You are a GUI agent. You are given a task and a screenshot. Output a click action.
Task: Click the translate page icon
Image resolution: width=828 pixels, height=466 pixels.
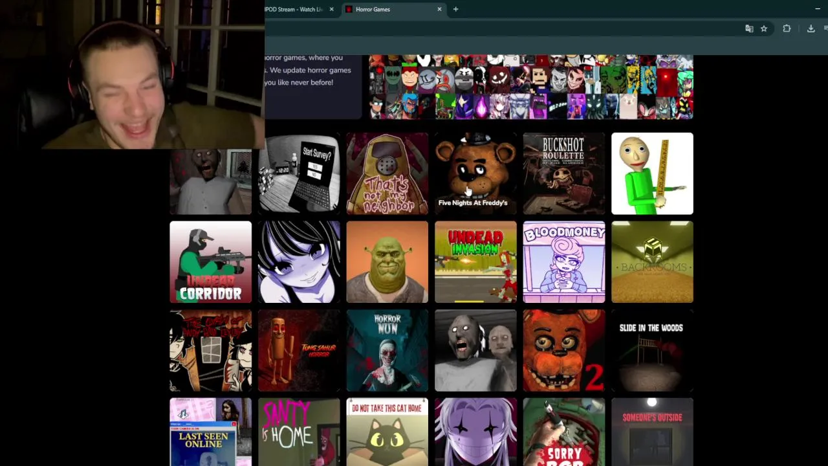[x=749, y=28]
